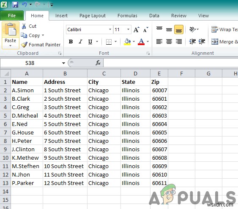Screen dimensions: 238x209
Task: Select cell with 4 South Street
Action: tap(65, 115)
